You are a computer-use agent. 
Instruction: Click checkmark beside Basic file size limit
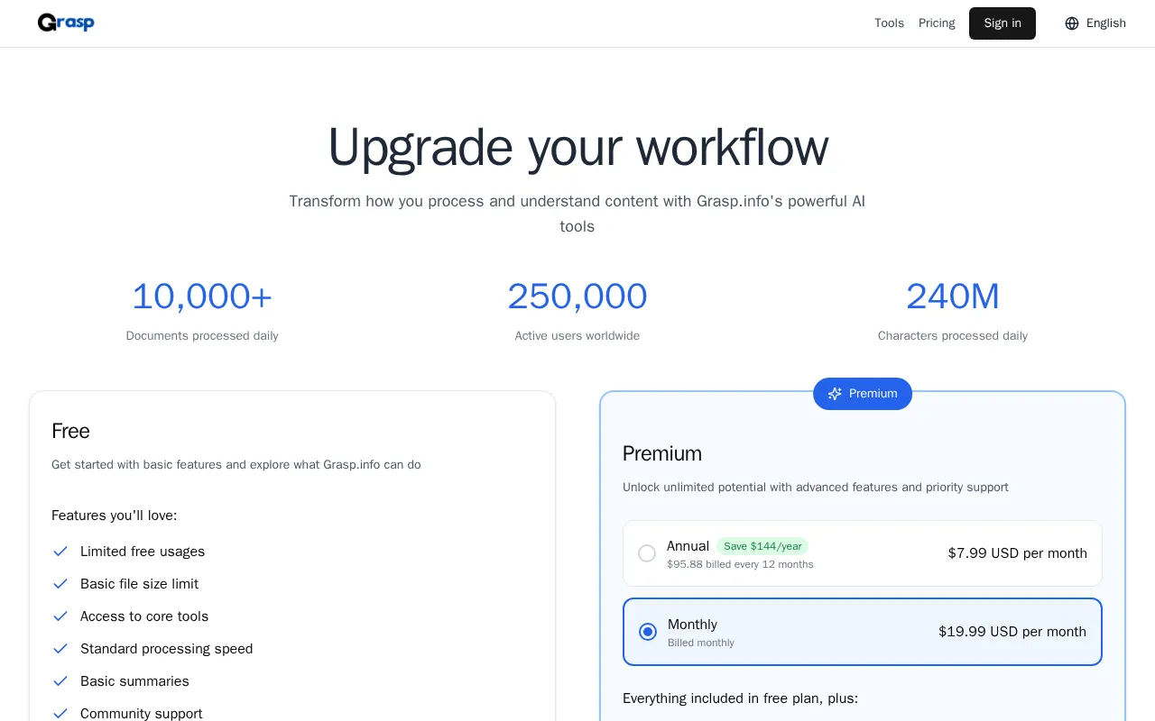[60, 584]
